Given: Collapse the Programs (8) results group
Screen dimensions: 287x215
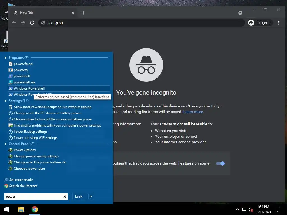Looking at the screenshot, I should [x=6, y=58].
